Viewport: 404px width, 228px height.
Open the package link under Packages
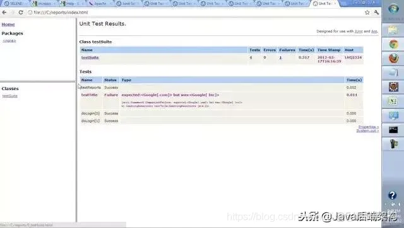[9, 40]
